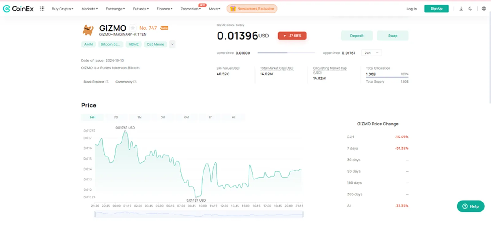Open the 24H price range dropdown
491x227 pixels.
(371, 53)
